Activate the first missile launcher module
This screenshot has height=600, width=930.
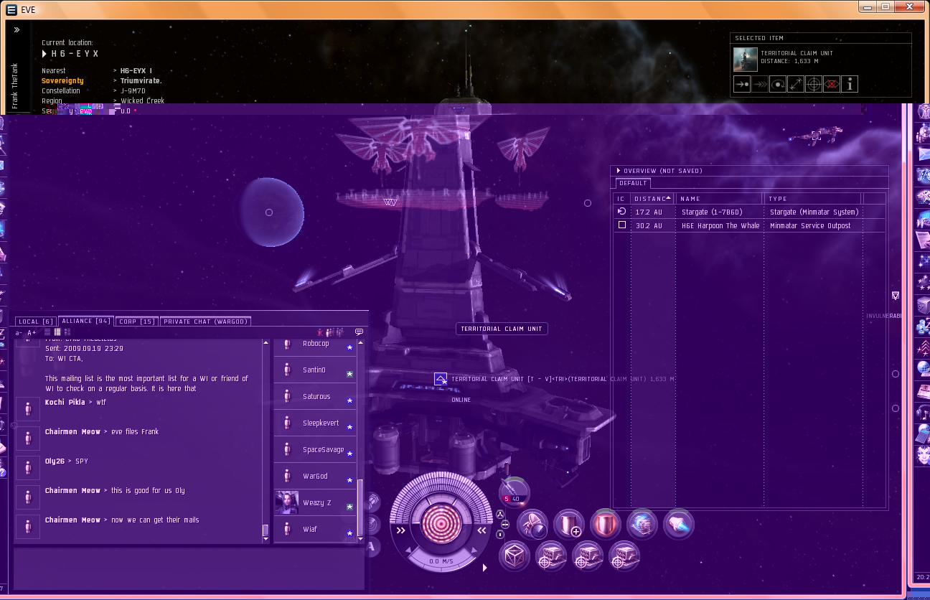pyautogui.click(x=551, y=556)
